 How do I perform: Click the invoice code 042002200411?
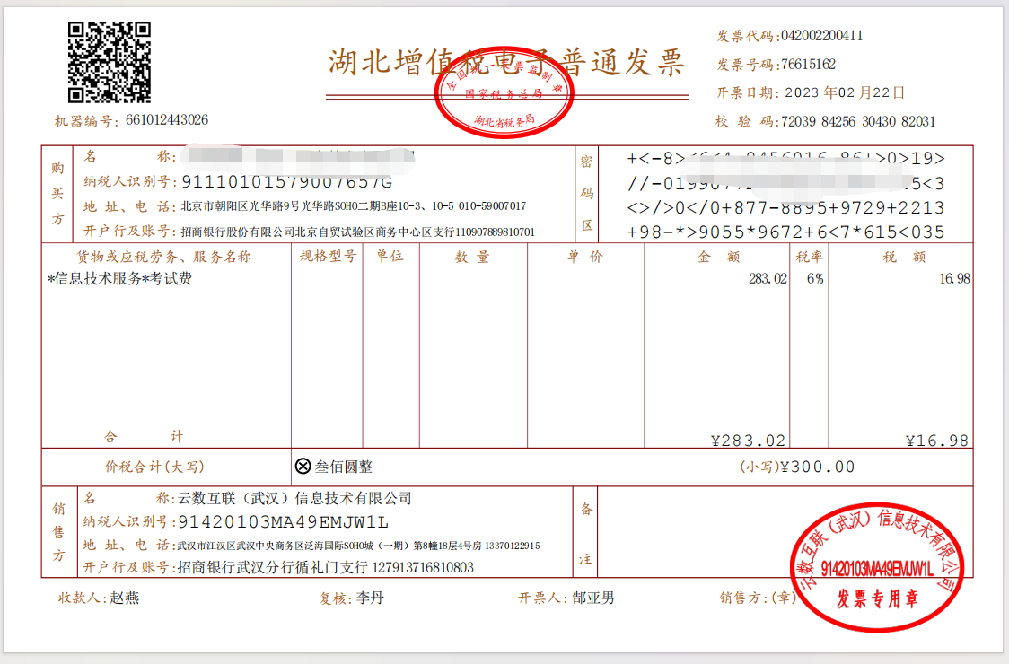pos(823,36)
